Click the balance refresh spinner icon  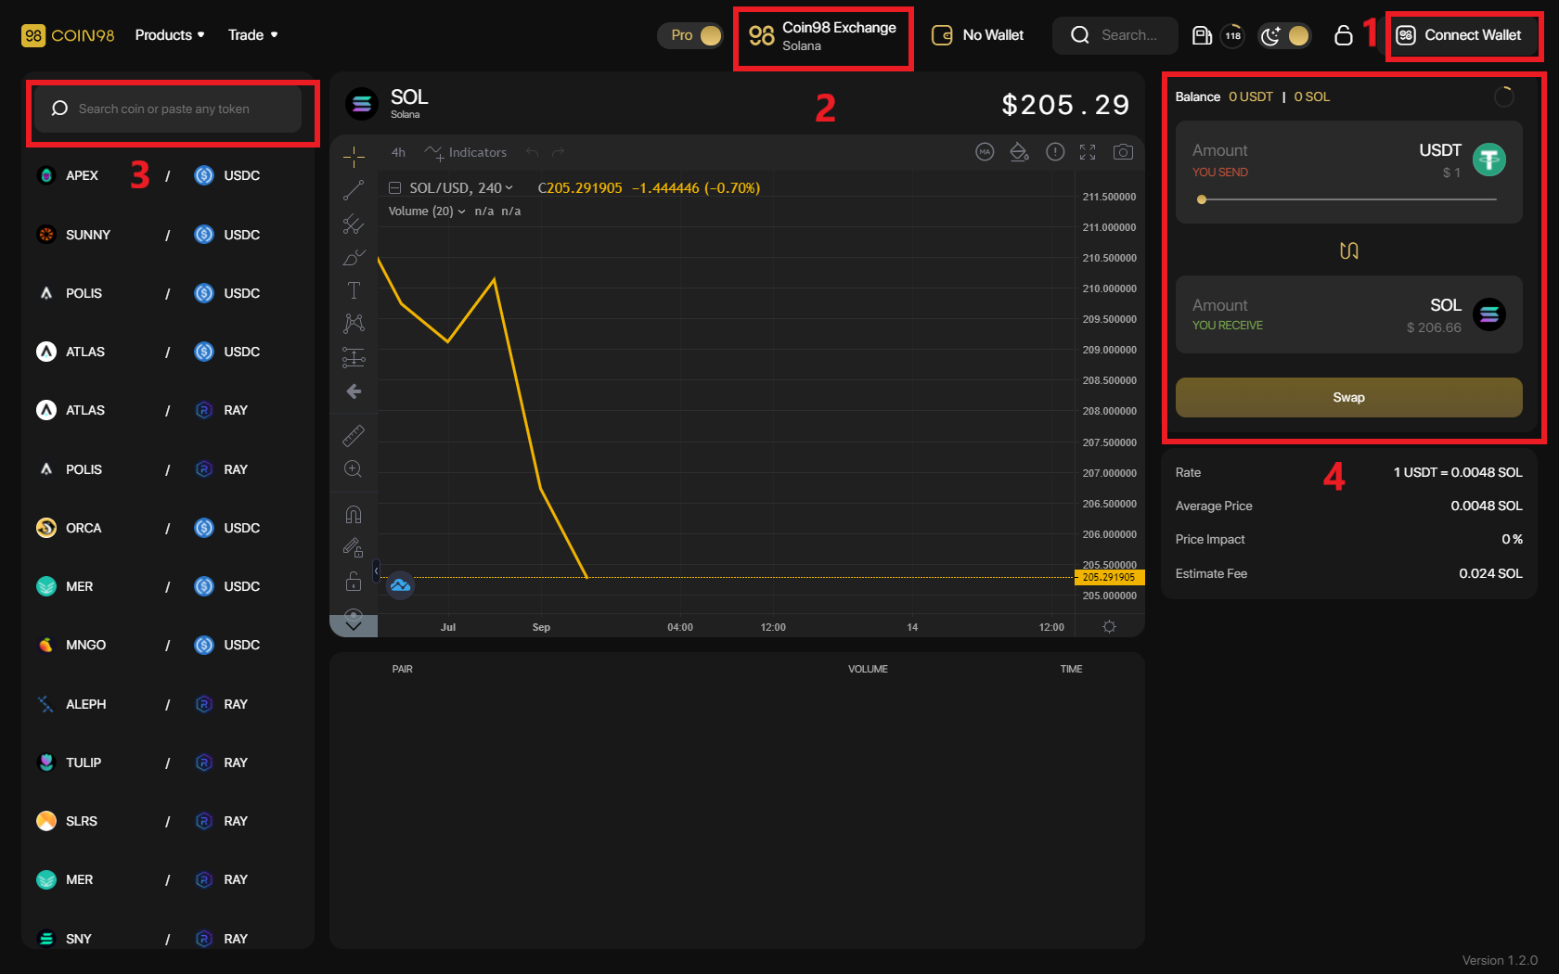point(1504,96)
